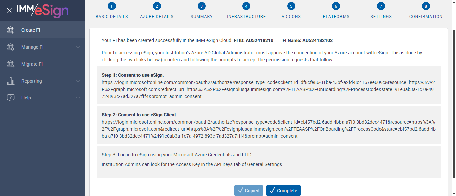Go to step 3 circle, Summary

(201, 6)
